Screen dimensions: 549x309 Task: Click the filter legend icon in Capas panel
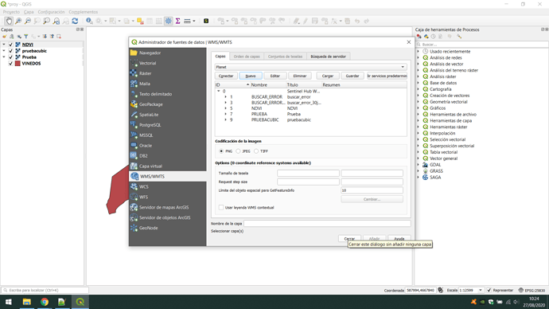[25, 37]
